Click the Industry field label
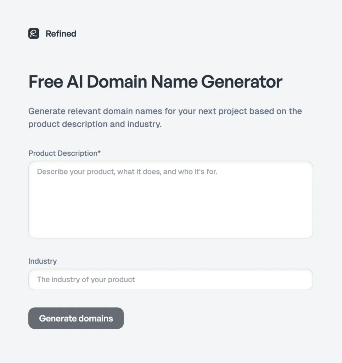This screenshot has width=342, height=363. pos(43,261)
